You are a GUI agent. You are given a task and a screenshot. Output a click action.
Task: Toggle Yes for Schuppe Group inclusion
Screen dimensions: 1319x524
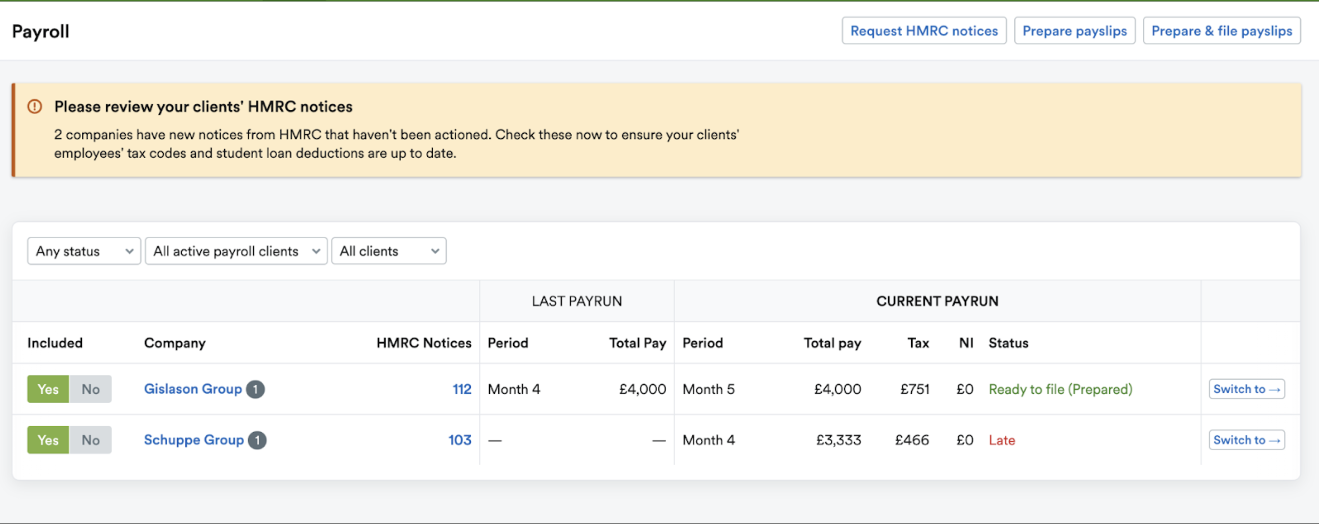pos(48,440)
